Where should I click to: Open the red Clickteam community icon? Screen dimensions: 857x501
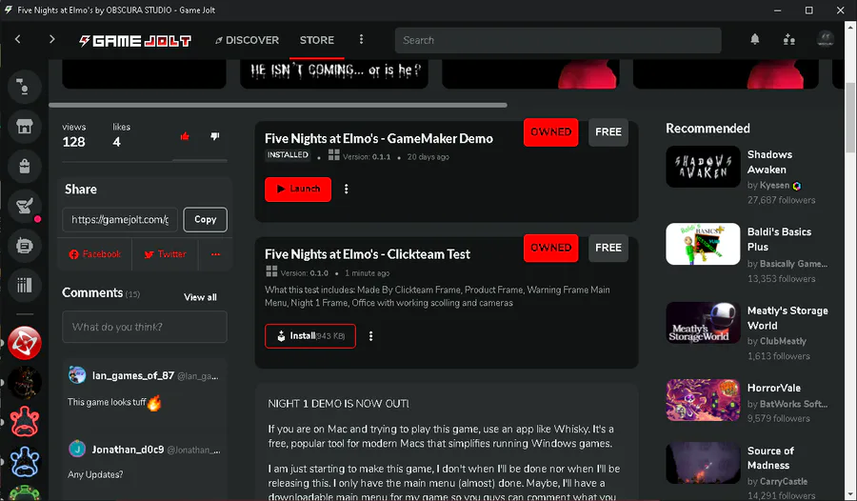click(x=24, y=343)
